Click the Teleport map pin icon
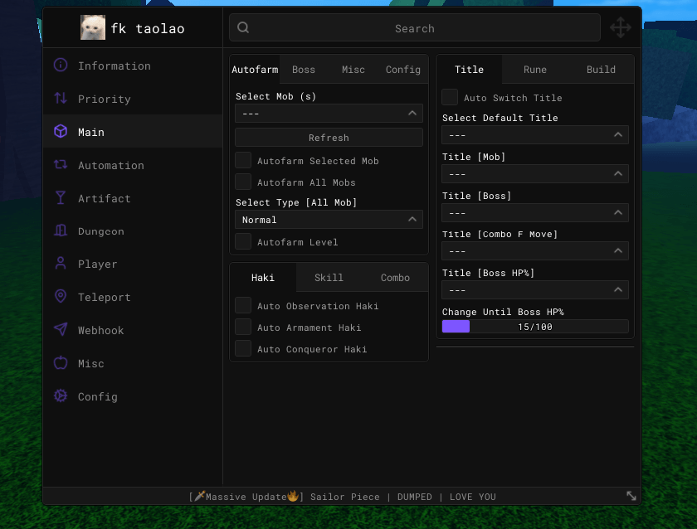 click(x=61, y=296)
